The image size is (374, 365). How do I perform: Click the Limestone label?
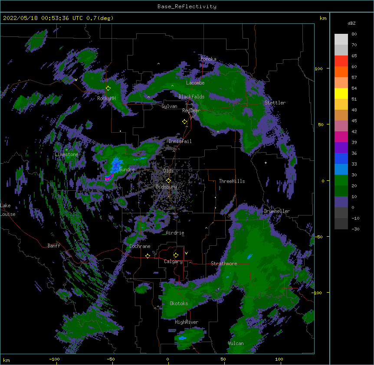click(x=66, y=154)
